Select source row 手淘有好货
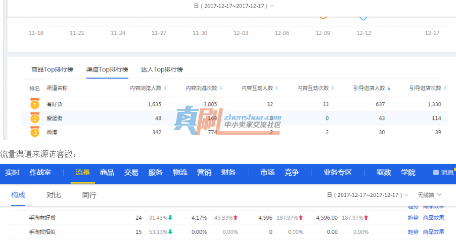 (42, 218)
